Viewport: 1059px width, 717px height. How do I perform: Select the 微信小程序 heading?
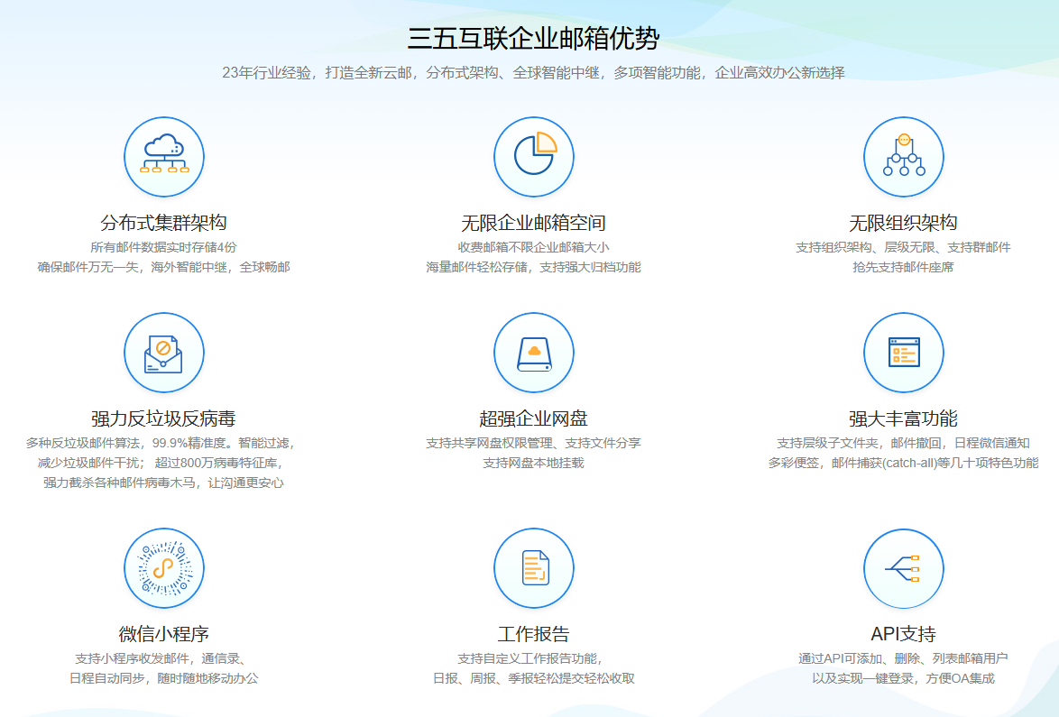point(163,634)
